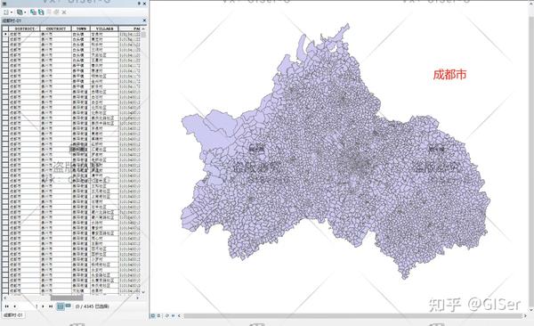
Task: Click the table's horizontal scroll left arrow
Action: pos(4,297)
